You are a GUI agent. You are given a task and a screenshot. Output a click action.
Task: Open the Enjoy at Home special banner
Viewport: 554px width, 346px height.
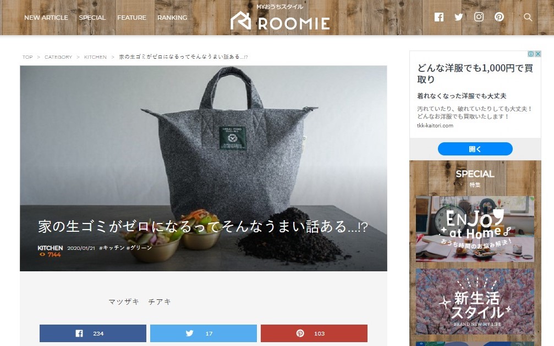[x=475, y=229]
